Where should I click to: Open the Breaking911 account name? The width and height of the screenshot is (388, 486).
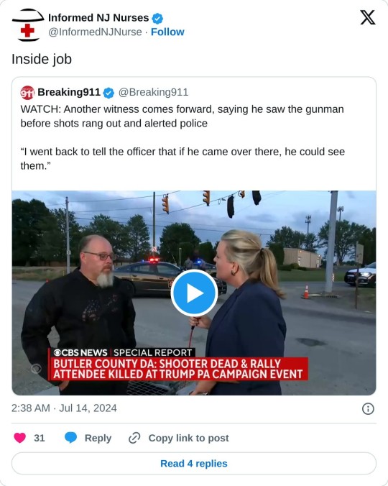69,92
